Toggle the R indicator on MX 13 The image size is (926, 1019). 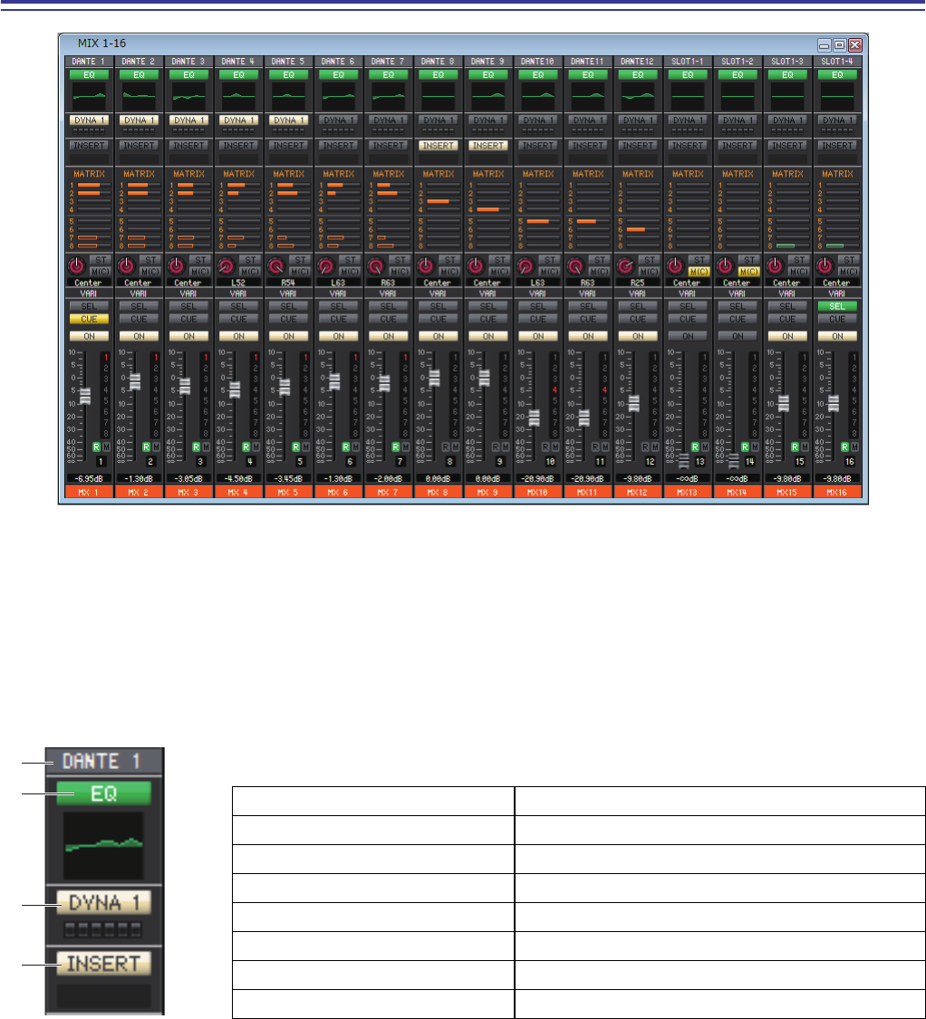coord(695,447)
